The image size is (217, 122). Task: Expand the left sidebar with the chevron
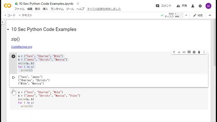(x=3, y=22)
